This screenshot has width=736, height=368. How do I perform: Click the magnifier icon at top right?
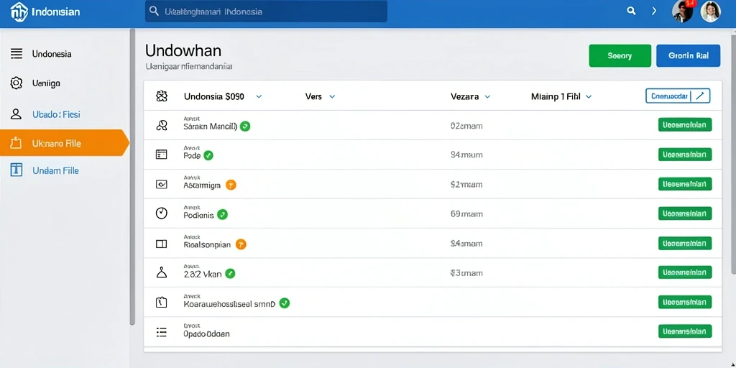coord(631,11)
